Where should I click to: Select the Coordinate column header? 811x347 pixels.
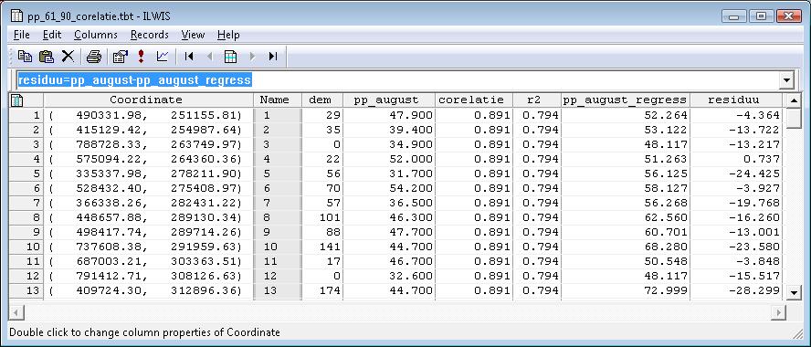[x=149, y=100]
